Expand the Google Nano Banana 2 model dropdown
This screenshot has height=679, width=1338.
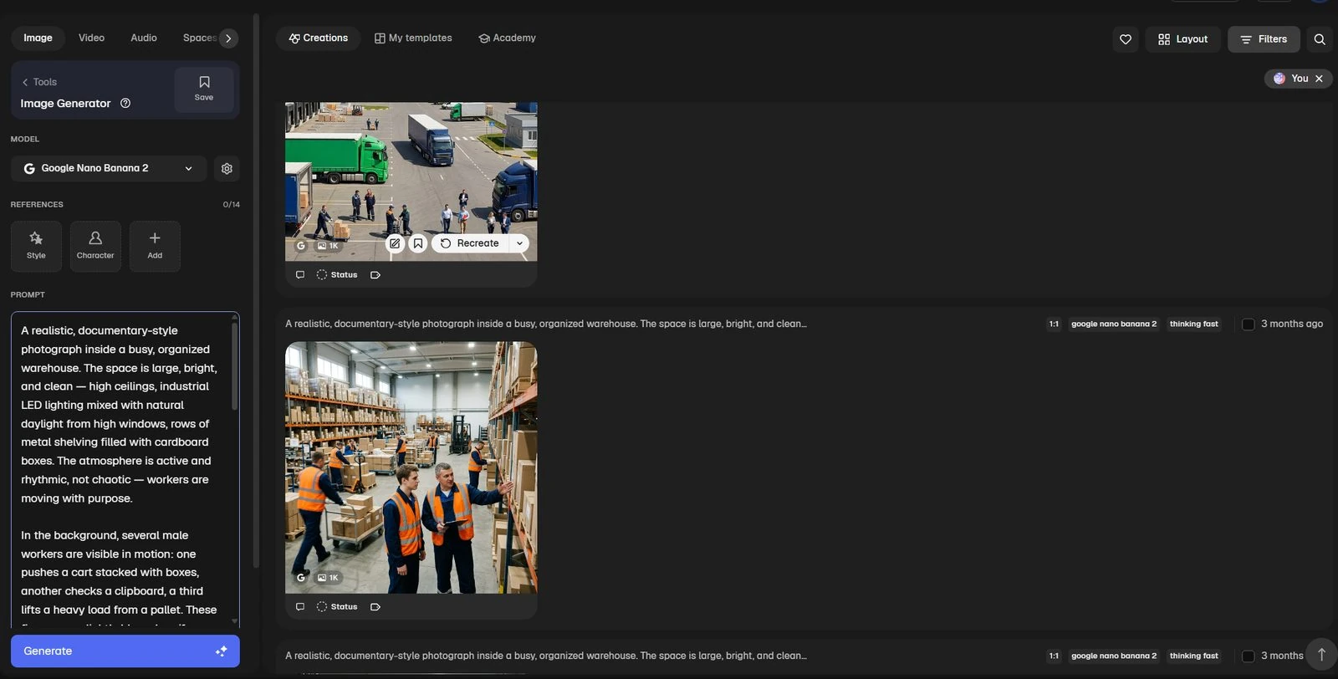109,169
